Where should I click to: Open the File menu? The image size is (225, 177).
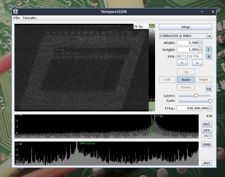point(16,18)
